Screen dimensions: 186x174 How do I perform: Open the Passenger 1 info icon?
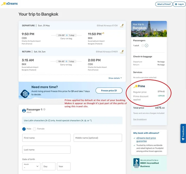[x=44, y=109]
